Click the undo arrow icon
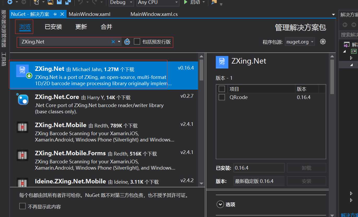Image resolution: width=358 pixels, height=217 pixels. (x=80, y=2)
